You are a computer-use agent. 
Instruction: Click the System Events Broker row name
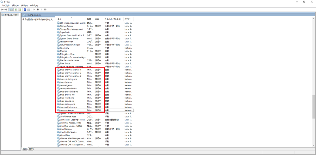[x=69, y=39]
